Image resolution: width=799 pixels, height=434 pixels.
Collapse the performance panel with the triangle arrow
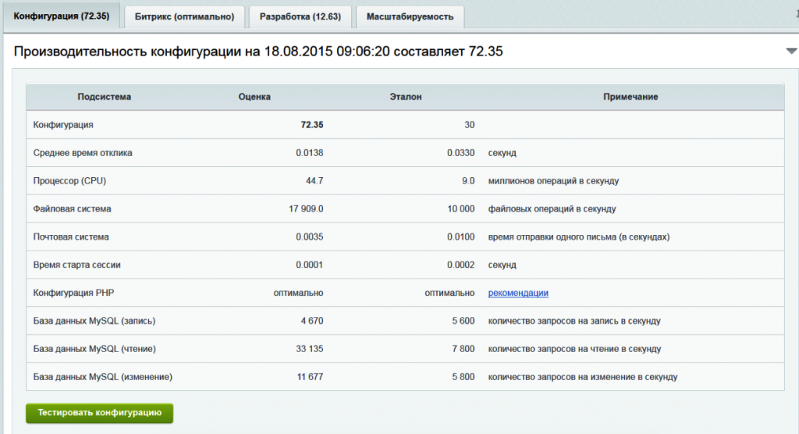pos(790,52)
